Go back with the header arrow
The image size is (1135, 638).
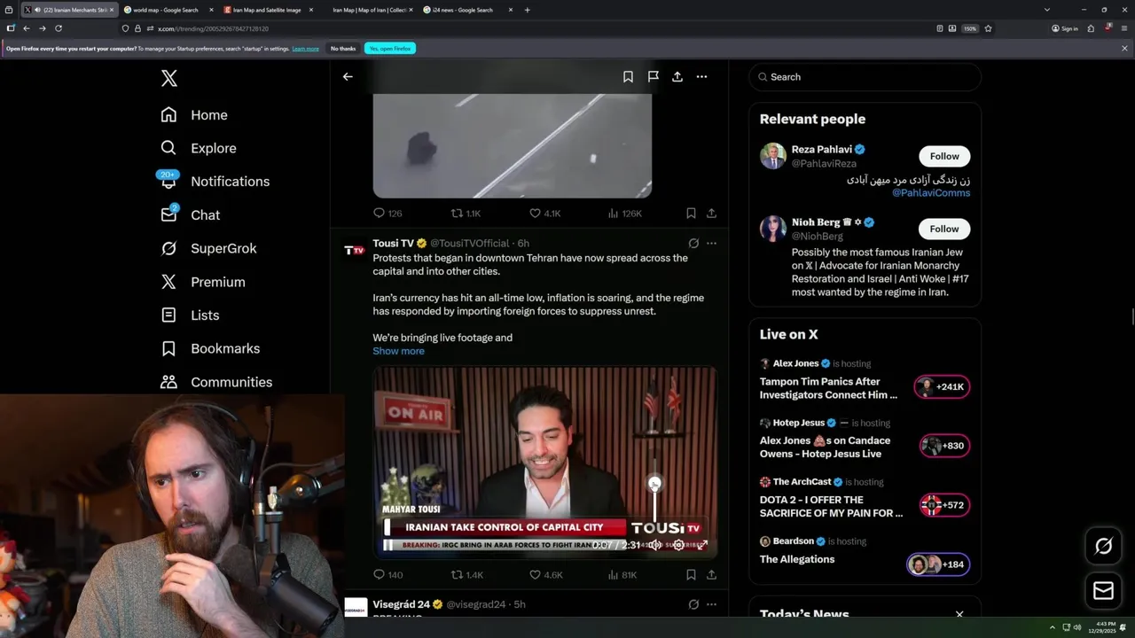(x=348, y=77)
